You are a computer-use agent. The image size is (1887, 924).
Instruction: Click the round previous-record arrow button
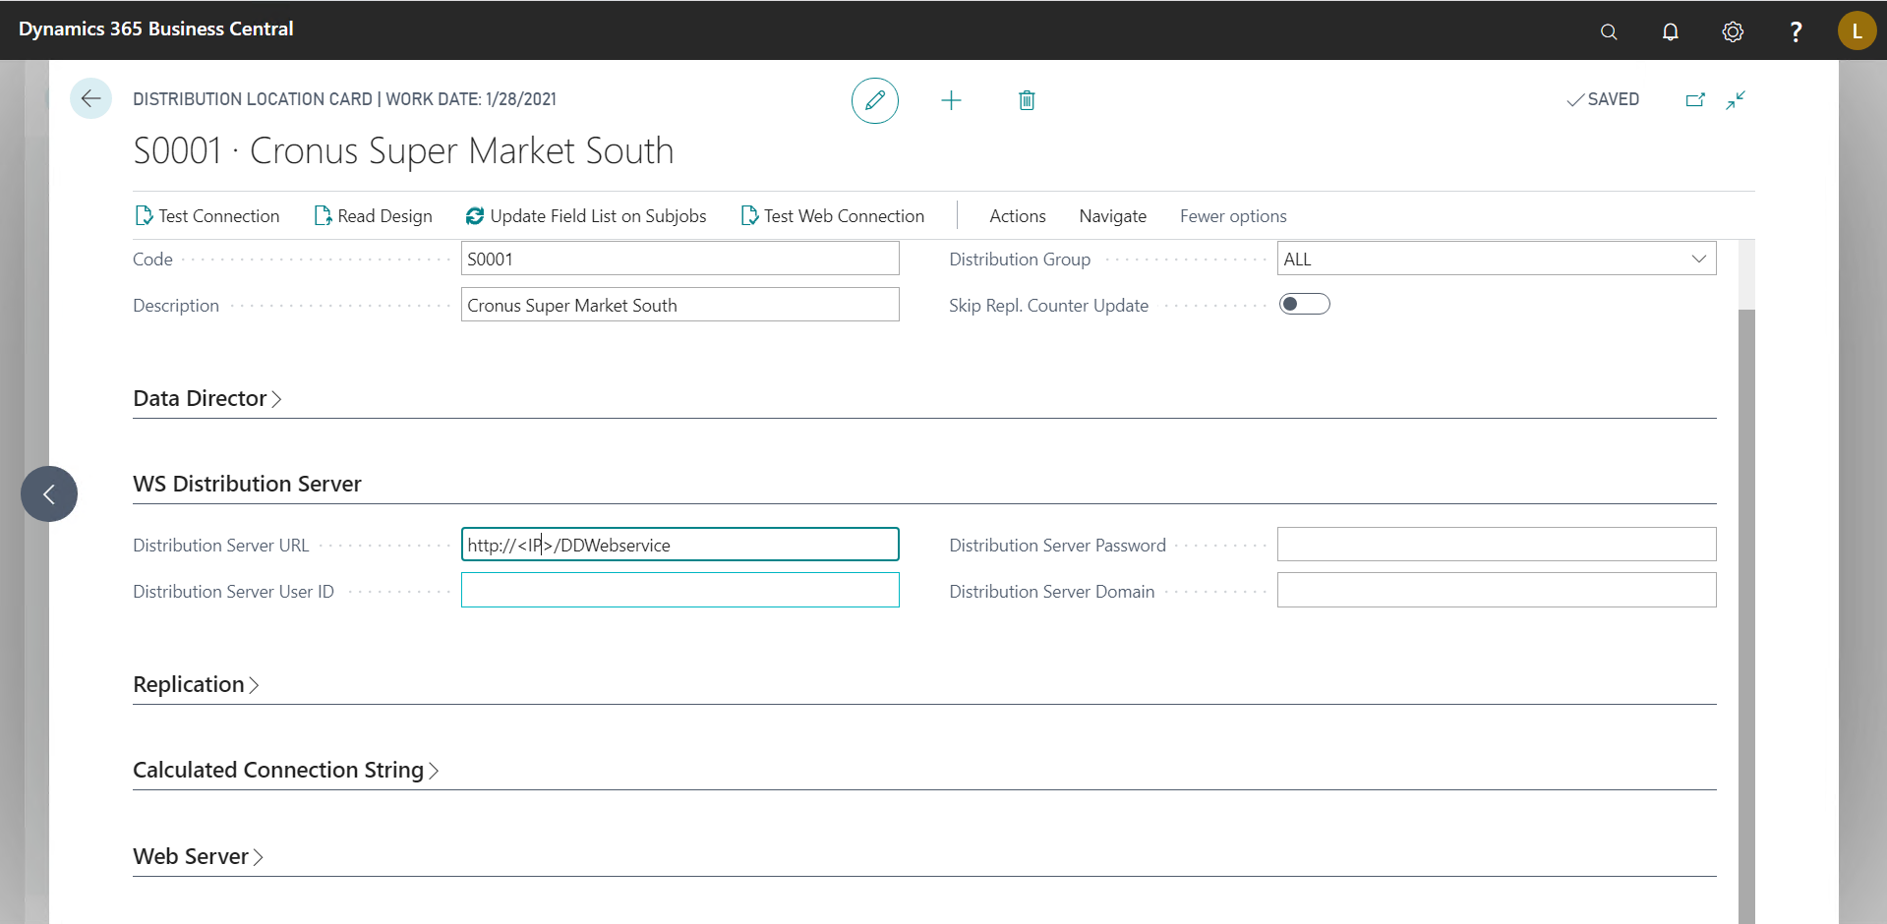(49, 493)
